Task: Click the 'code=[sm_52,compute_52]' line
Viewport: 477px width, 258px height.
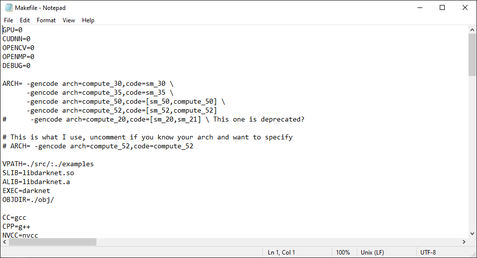Action: coord(122,111)
